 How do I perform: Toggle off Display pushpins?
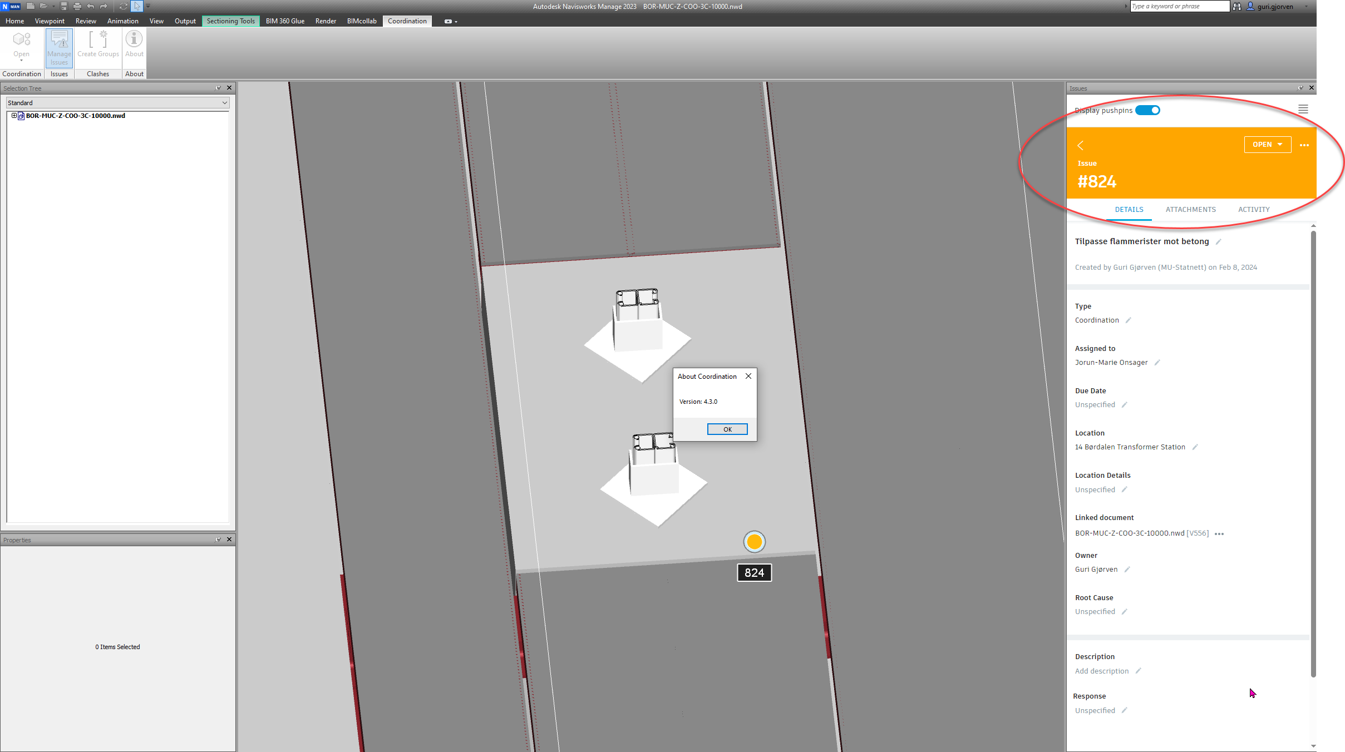pyautogui.click(x=1147, y=110)
